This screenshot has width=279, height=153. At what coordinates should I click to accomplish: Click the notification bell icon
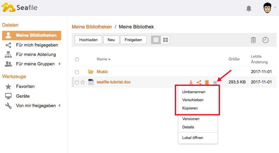[249, 9]
